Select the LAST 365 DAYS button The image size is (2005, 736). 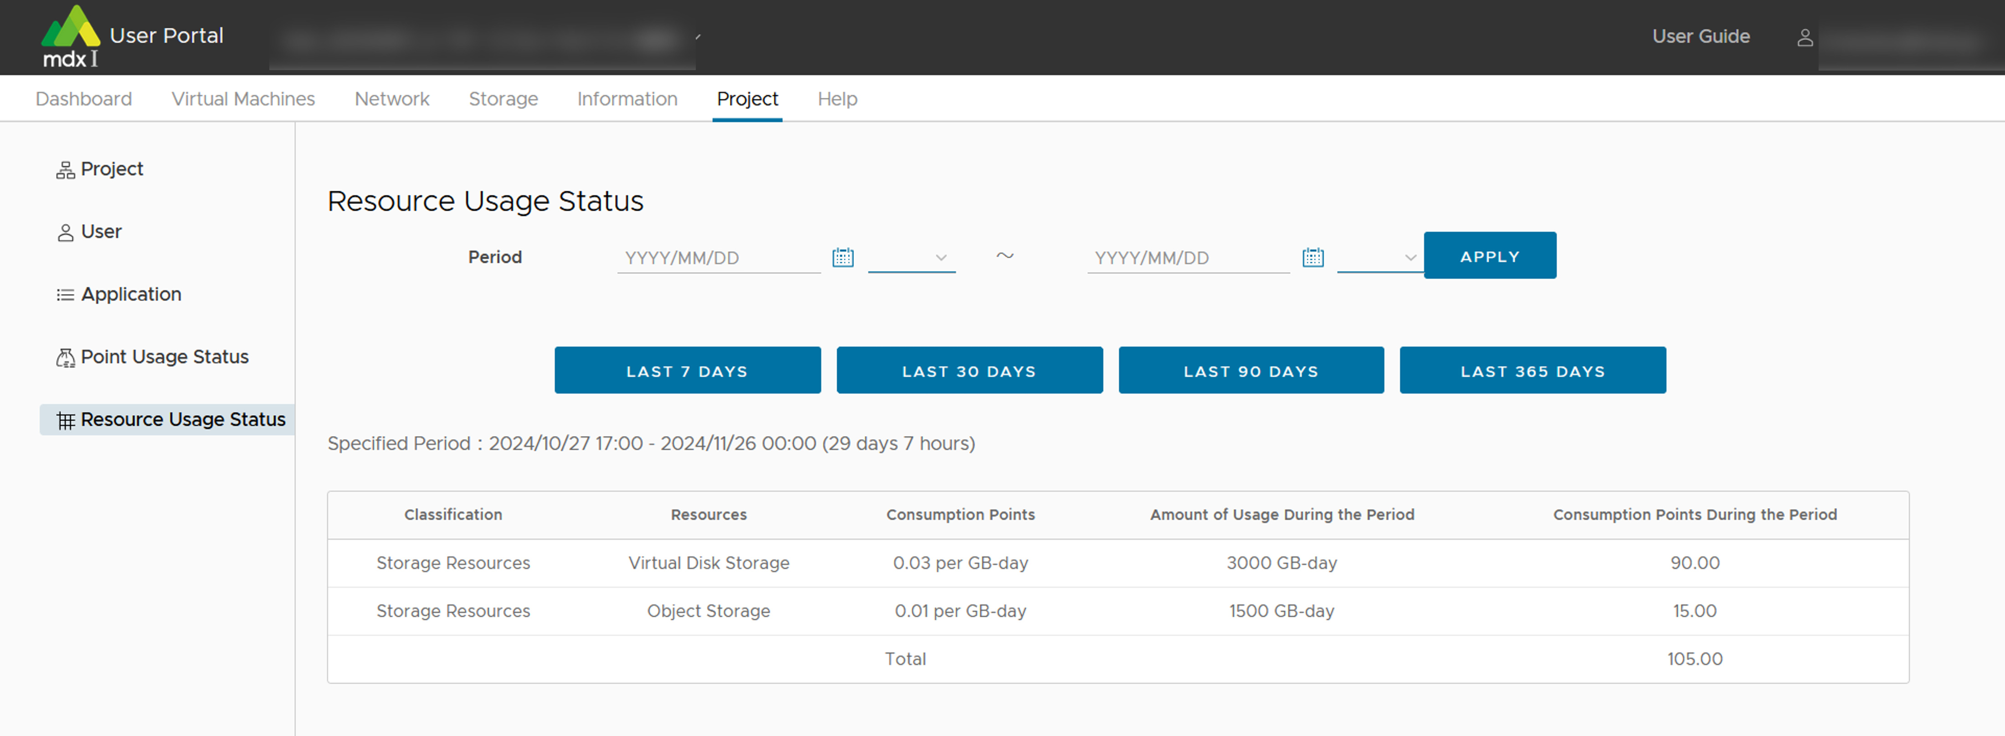(1532, 371)
